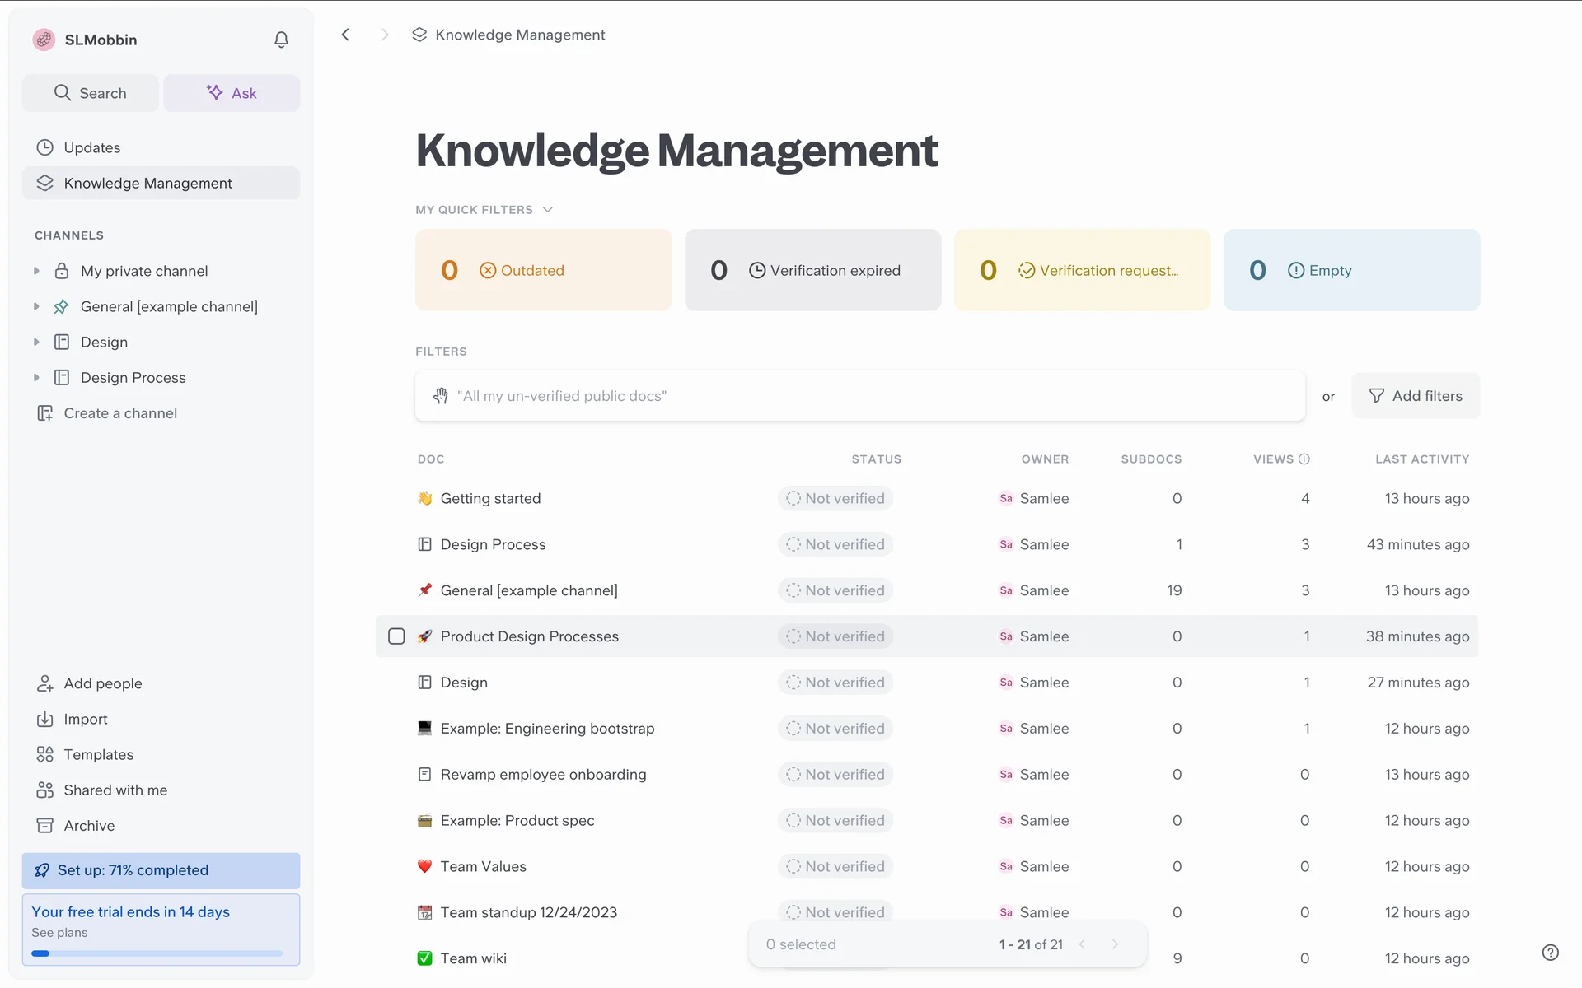Check the Product Design Processes row checkbox

point(396,636)
